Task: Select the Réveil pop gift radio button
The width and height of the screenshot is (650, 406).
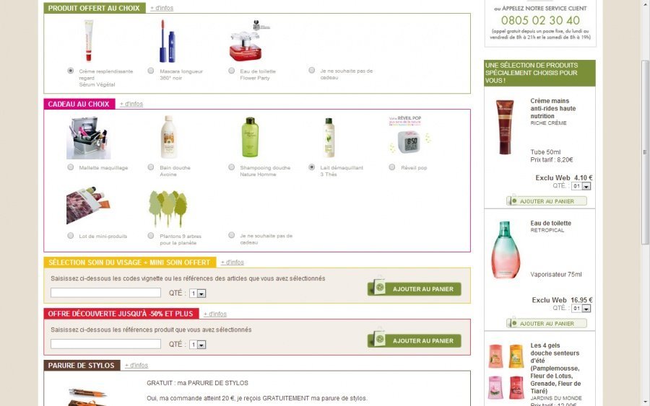Action: pyautogui.click(x=392, y=167)
